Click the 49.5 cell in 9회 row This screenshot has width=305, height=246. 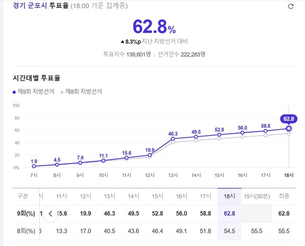[133, 213]
